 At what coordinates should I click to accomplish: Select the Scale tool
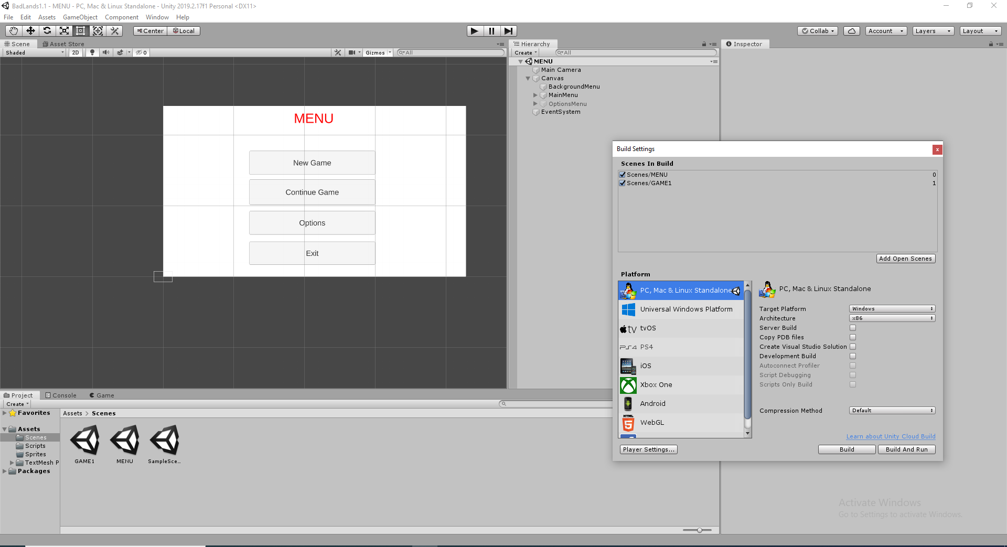[x=64, y=30]
